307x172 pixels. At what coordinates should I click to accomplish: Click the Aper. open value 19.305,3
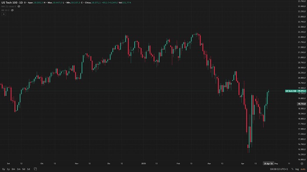point(38,3)
